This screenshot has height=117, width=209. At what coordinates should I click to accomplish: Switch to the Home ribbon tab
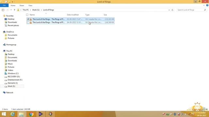pos(13,6)
